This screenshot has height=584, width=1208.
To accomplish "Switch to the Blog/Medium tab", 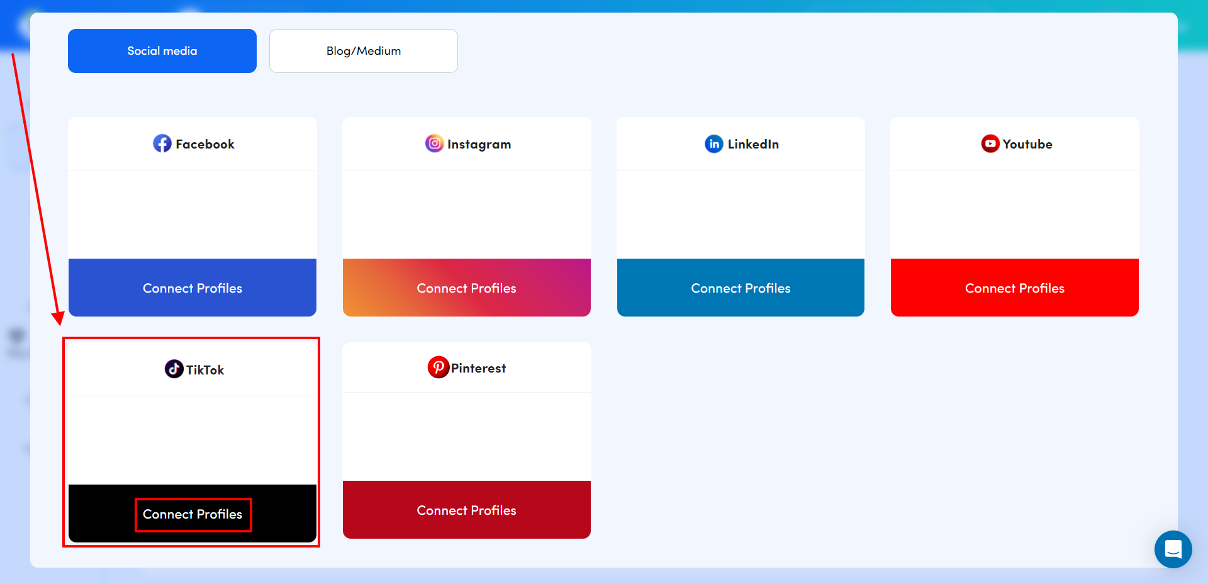I will coord(364,51).
